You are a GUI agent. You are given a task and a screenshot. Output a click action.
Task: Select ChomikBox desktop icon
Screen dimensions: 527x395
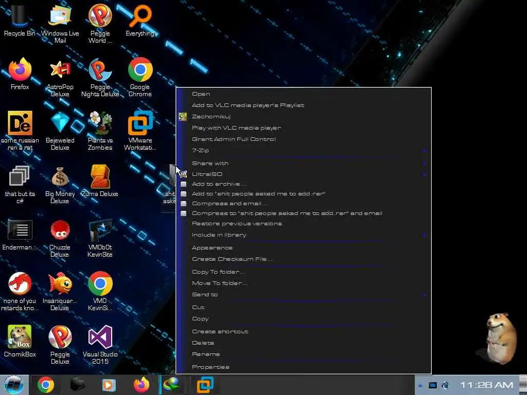point(20,340)
